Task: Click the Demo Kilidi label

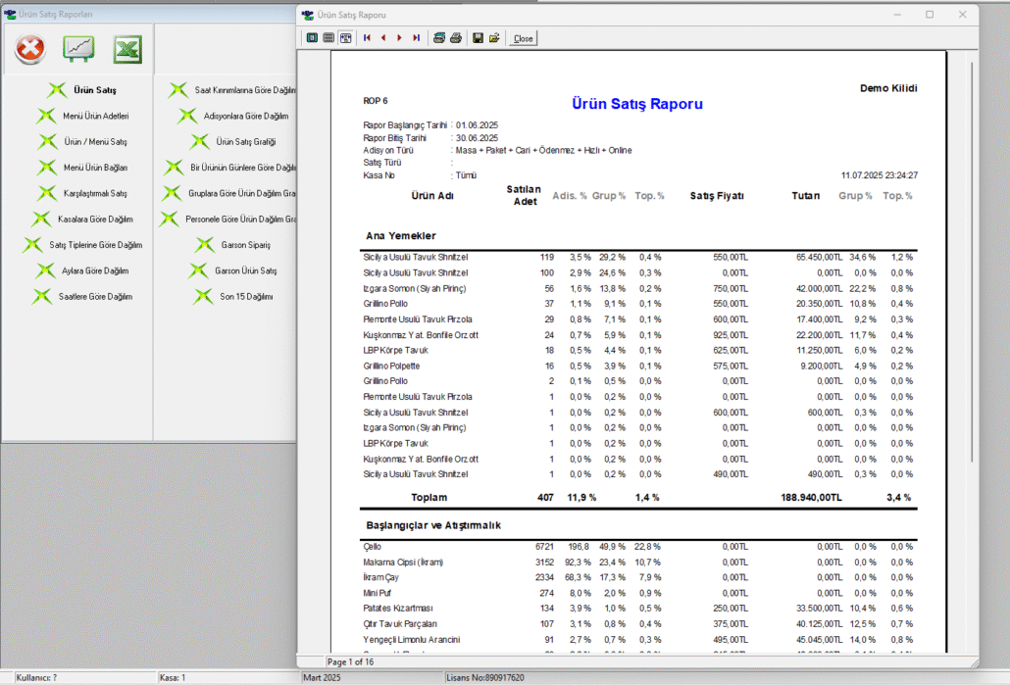Action: tap(888, 88)
